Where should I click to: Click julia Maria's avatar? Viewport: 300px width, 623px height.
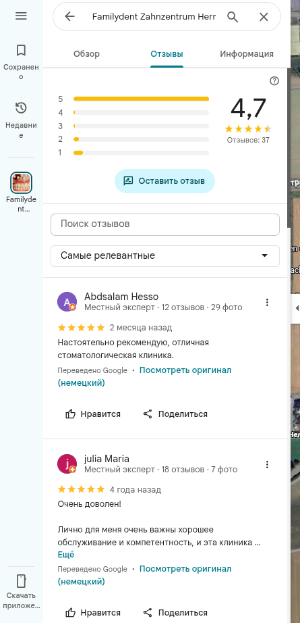click(x=67, y=464)
